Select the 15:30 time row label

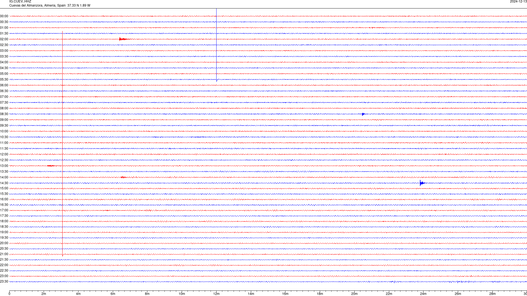coord(4,194)
